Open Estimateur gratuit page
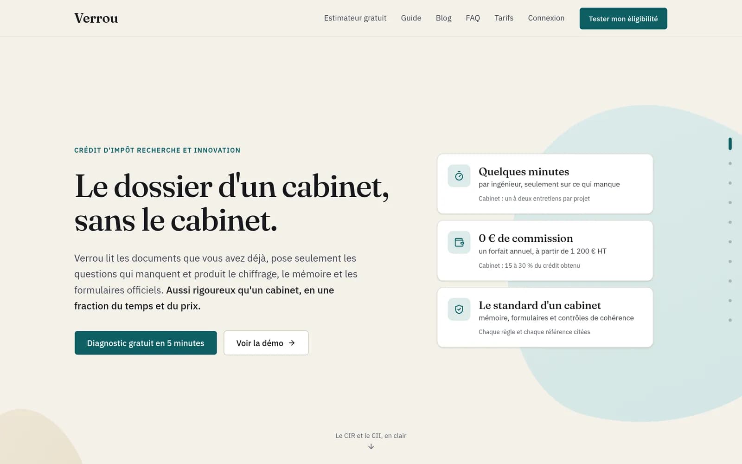742x464 pixels. tap(355, 18)
